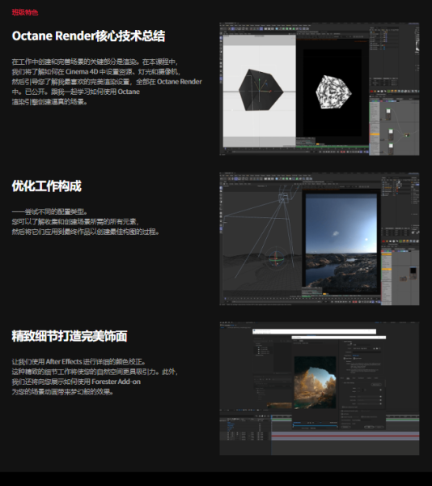Viewport: 432px width, 486px height.
Task: Click the heading "精致细节打造完美饰面"
Action: click(x=70, y=336)
